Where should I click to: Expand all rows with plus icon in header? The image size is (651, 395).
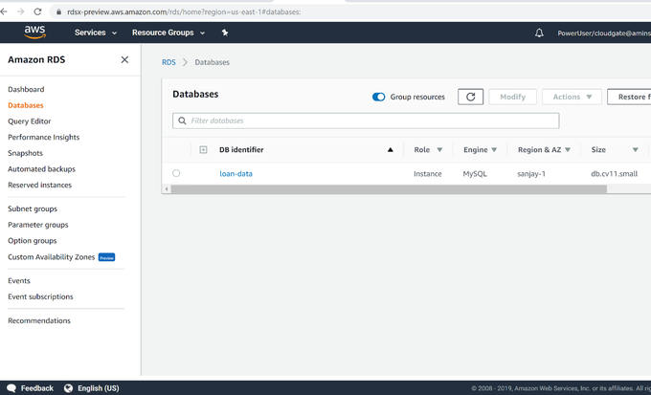(x=203, y=150)
